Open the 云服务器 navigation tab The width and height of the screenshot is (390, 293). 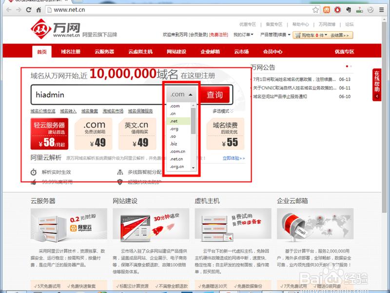point(104,52)
